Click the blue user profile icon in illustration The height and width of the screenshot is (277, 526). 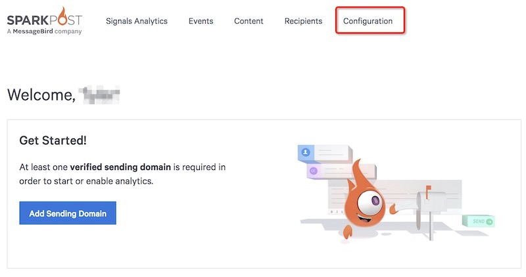coord(306,152)
